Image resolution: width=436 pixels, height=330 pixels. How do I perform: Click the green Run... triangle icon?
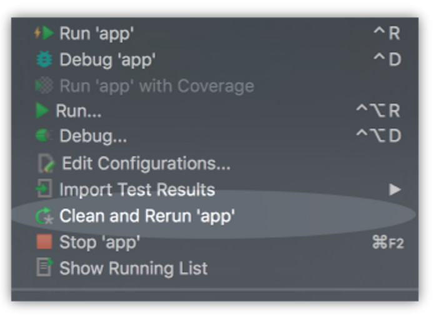pyautogui.click(x=42, y=111)
